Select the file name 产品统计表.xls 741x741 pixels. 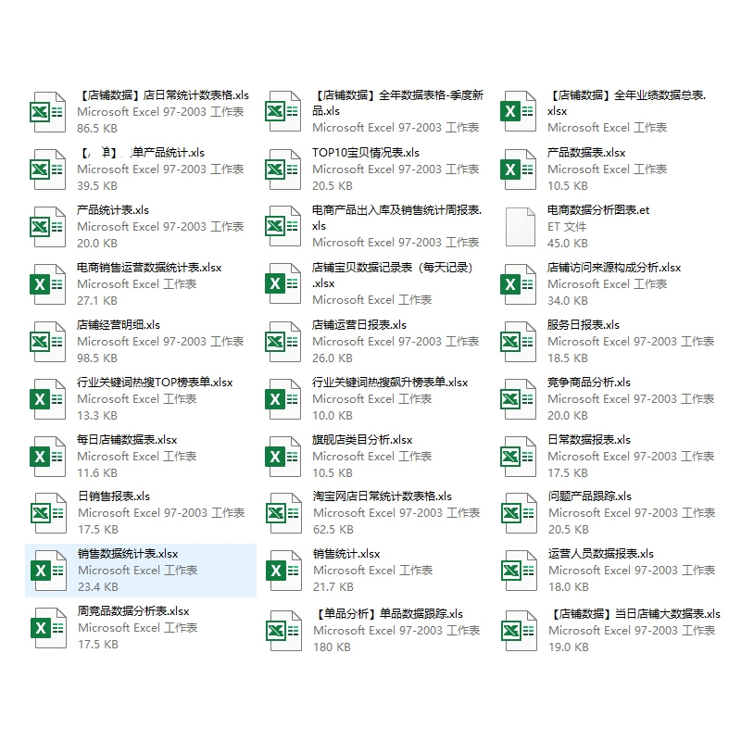(113, 210)
